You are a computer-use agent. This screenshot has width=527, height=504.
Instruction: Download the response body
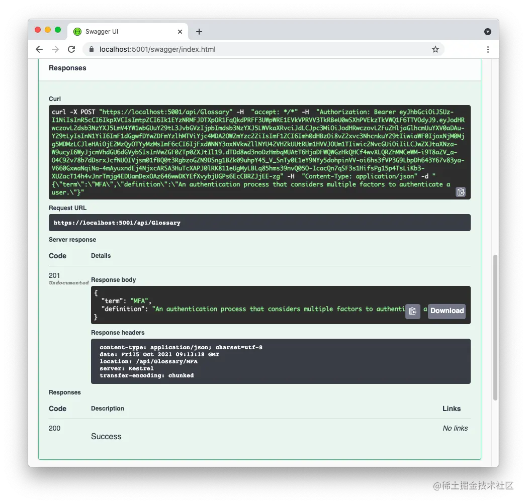pyautogui.click(x=447, y=311)
